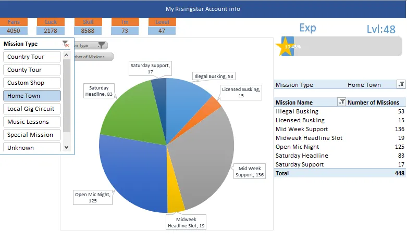Click the Im value 73

click(125, 31)
